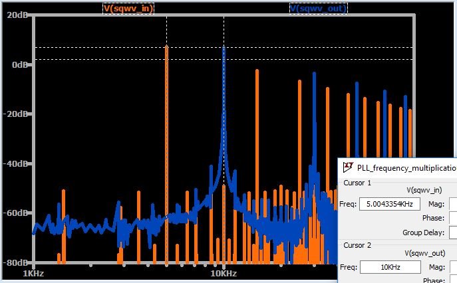Click the Cursor 1 Group Delay field

453,232
